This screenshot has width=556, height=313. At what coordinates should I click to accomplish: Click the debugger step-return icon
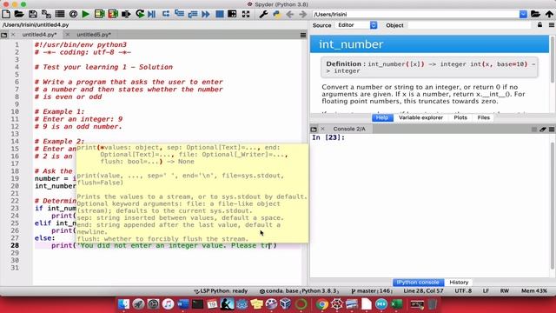193,14
